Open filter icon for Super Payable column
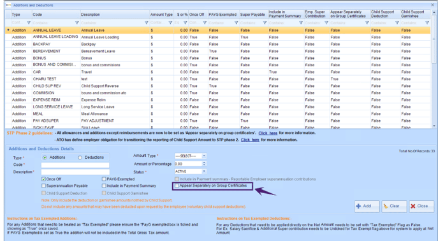 [x=265, y=22]
